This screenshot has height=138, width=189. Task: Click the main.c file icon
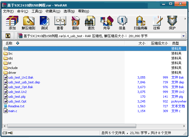tap(6, 111)
